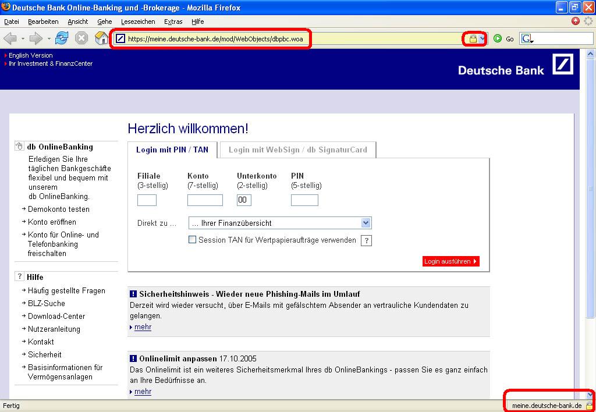
Task: Click meine.deutsche-bank.de in the status bar
Action: click(x=547, y=406)
